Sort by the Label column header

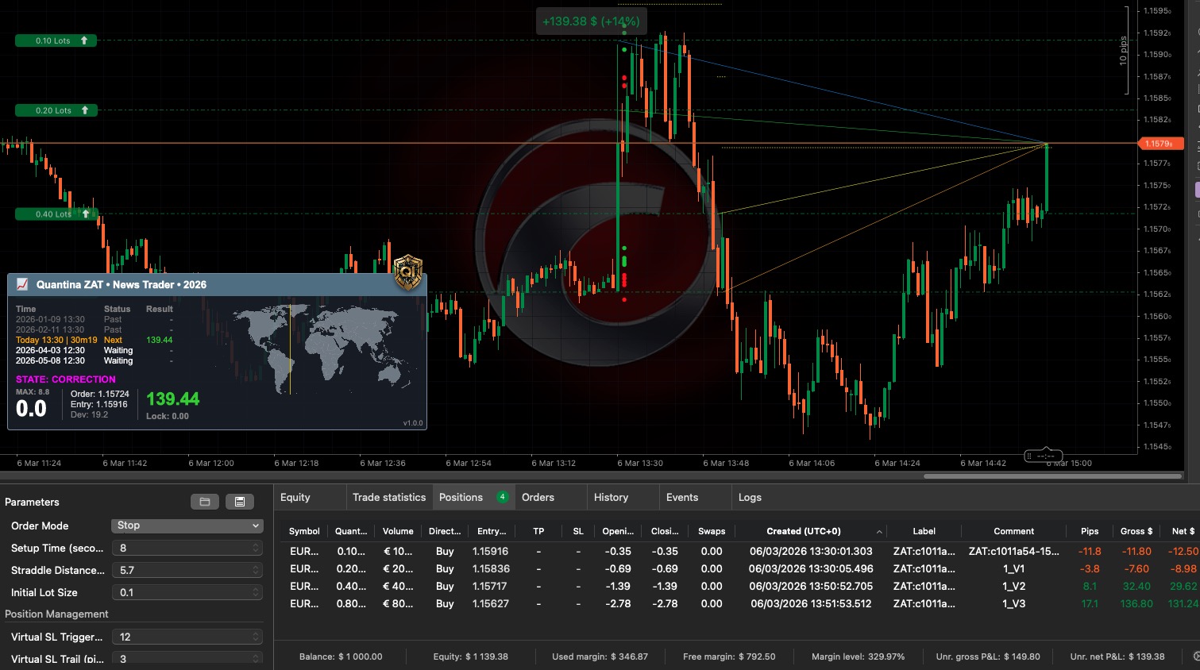(x=924, y=531)
